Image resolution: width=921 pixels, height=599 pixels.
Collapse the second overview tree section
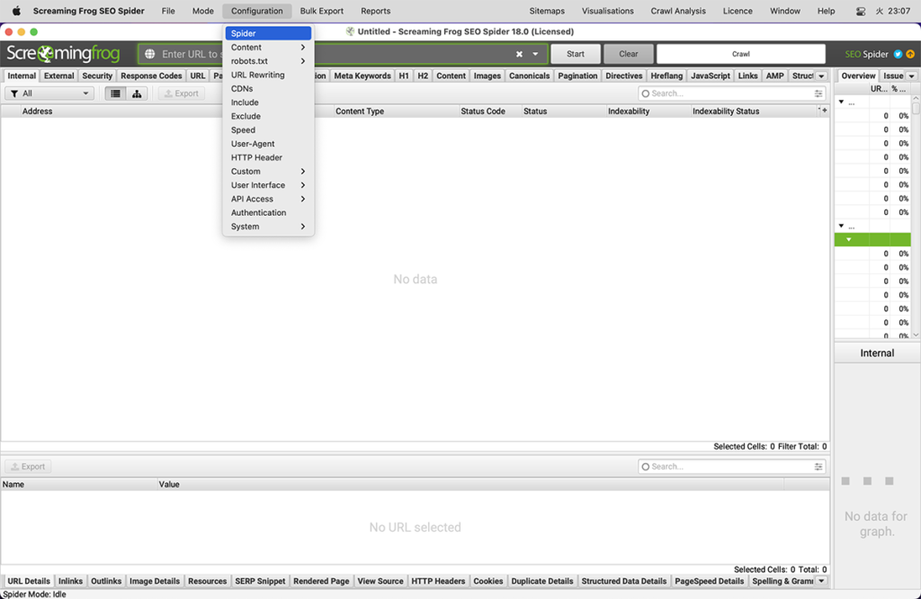pyautogui.click(x=841, y=226)
